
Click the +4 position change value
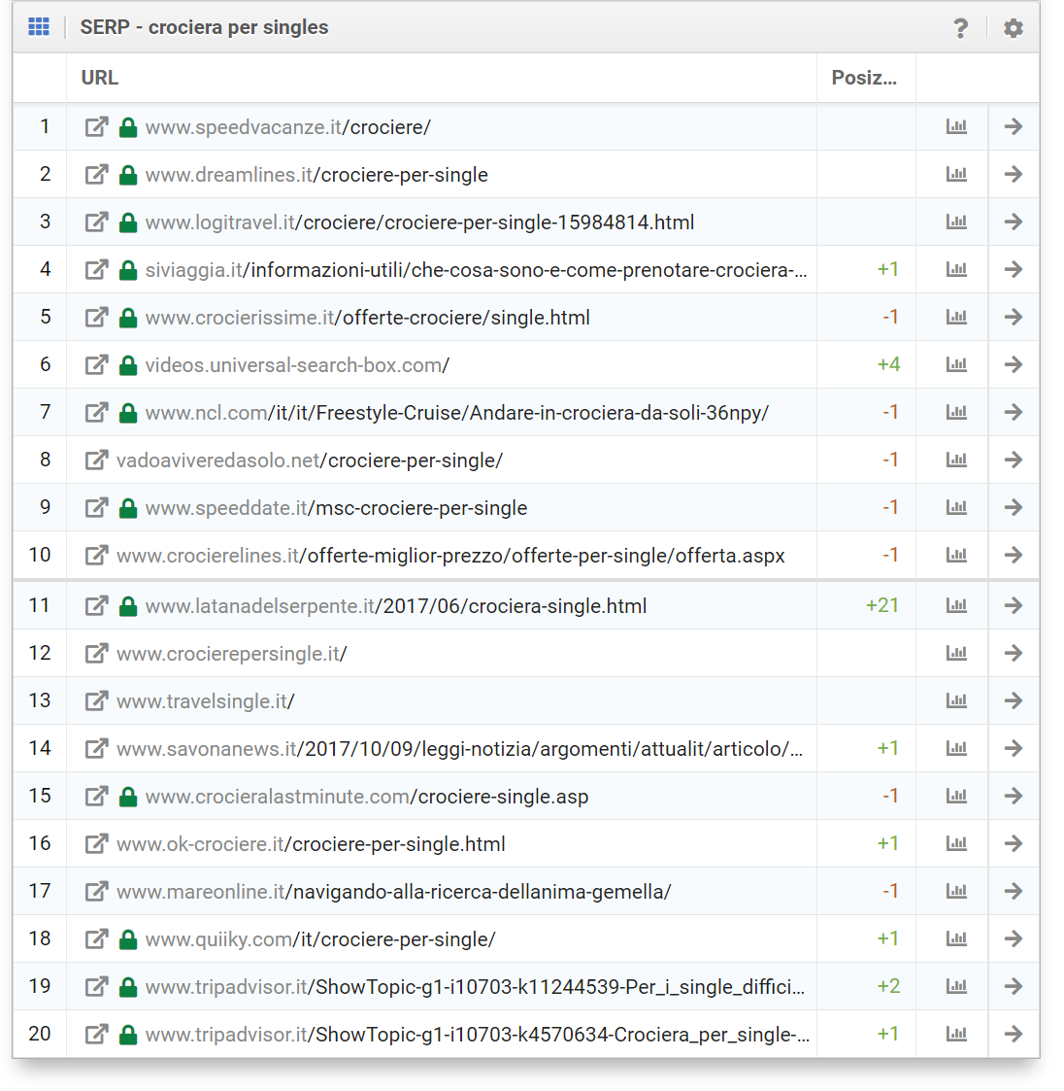[x=888, y=364]
